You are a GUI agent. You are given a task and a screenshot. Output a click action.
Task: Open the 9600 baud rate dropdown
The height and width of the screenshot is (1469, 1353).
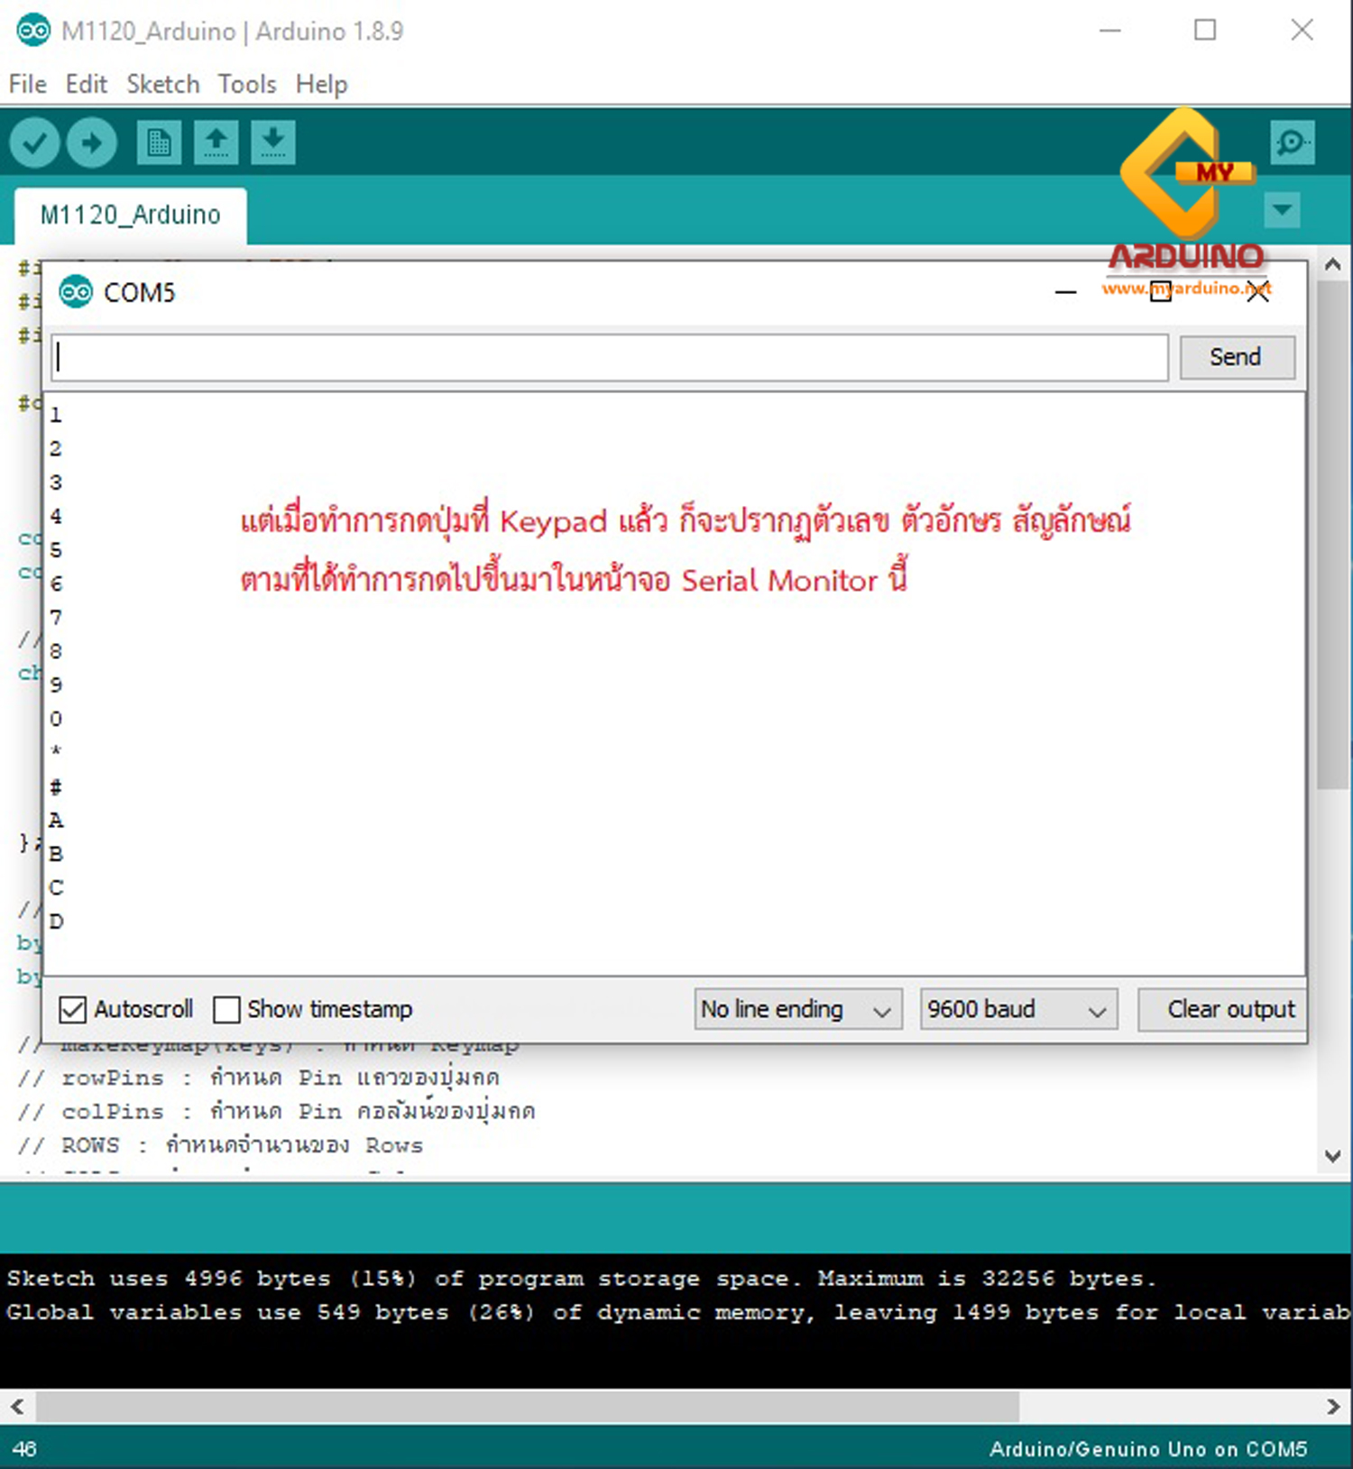tap(1017, 1009)
